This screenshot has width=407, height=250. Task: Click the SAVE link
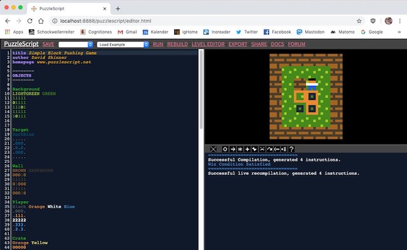[48, 44]
